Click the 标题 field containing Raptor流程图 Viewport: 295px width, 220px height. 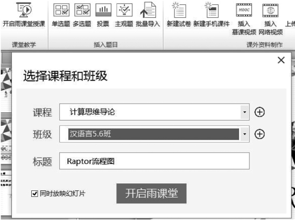coord(154,161)
